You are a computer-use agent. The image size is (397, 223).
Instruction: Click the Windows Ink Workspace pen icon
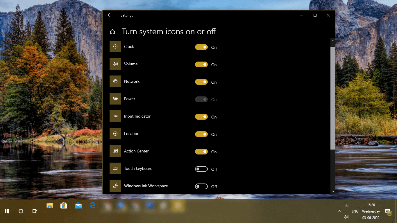pyautogui.click(x=115, y=186)
